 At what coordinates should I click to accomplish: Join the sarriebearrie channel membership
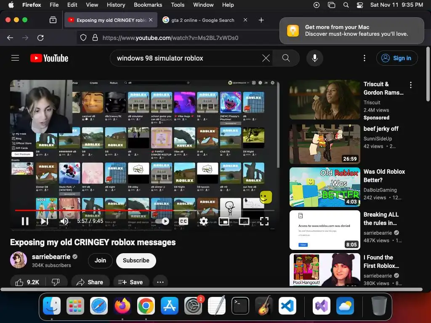100,260
